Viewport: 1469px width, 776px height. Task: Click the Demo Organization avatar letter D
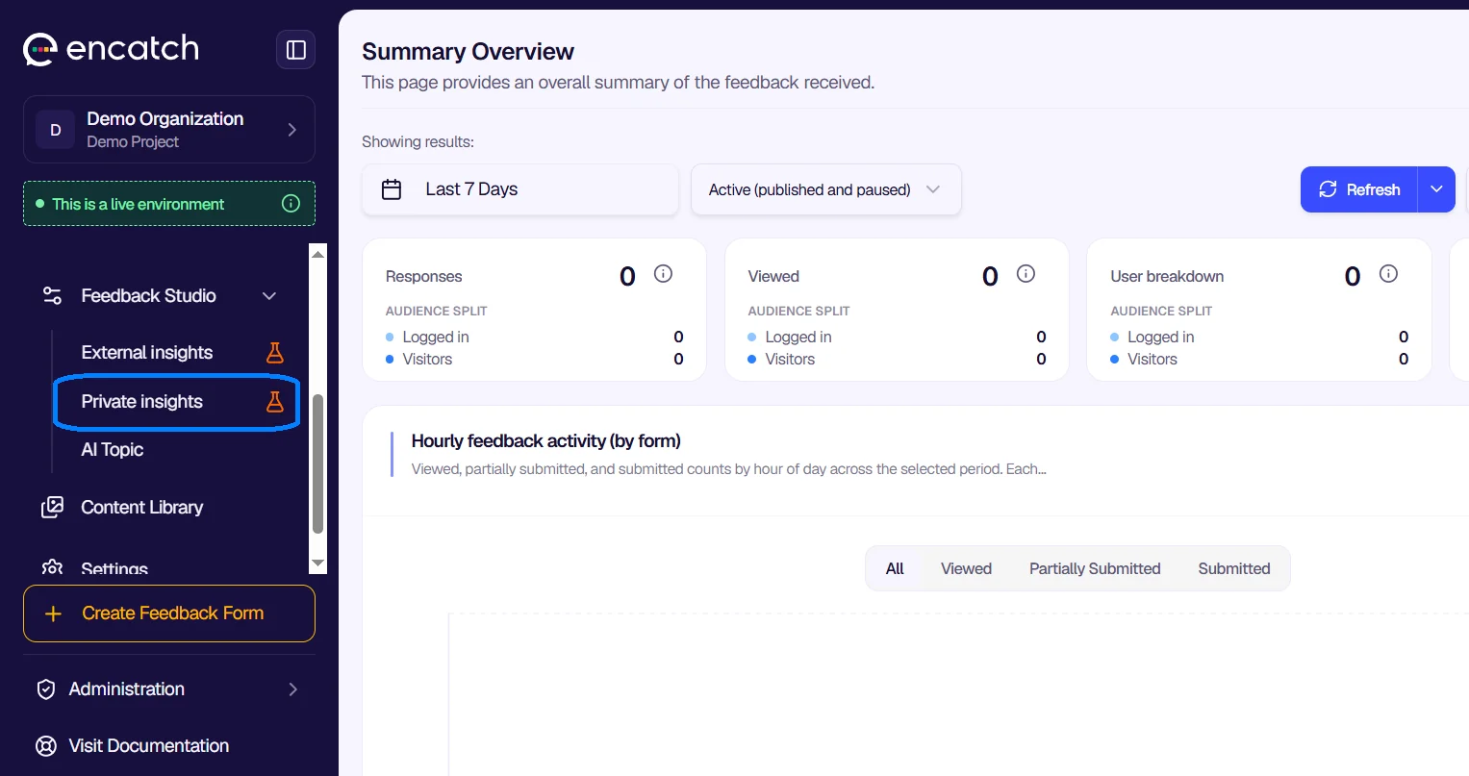(x=56, y=130)
